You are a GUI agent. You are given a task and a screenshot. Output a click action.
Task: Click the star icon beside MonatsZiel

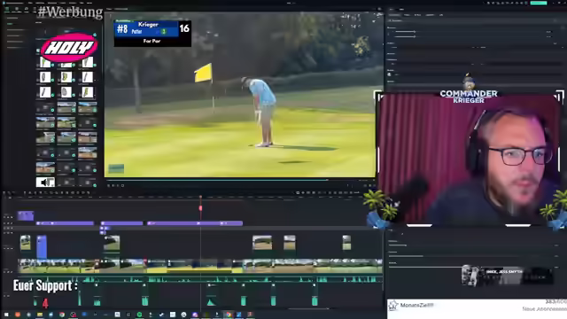[x=393, y=306]
